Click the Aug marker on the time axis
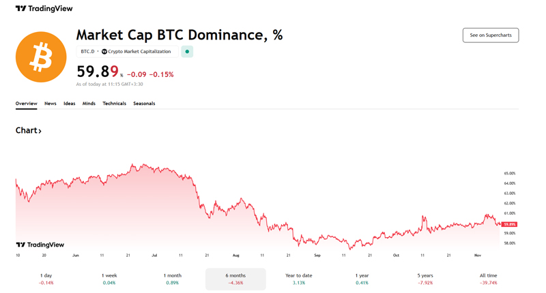The width and height of the screenshot is (546, 293). 236,256
